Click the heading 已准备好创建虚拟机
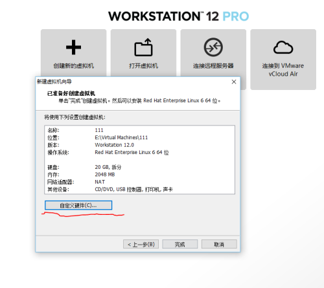Screen dimensions: 324x288 [x=71, y=93]
